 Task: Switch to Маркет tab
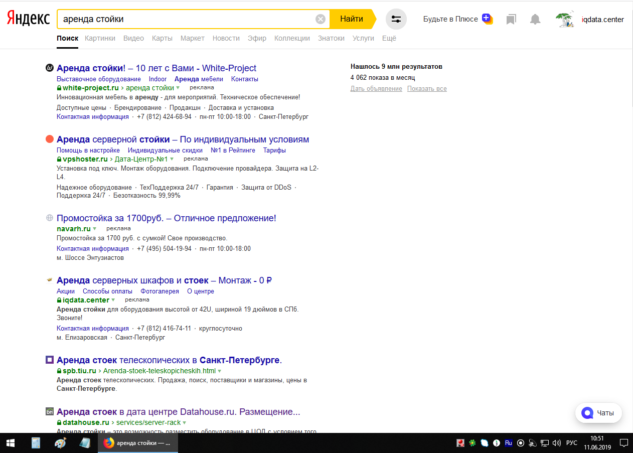193,38
